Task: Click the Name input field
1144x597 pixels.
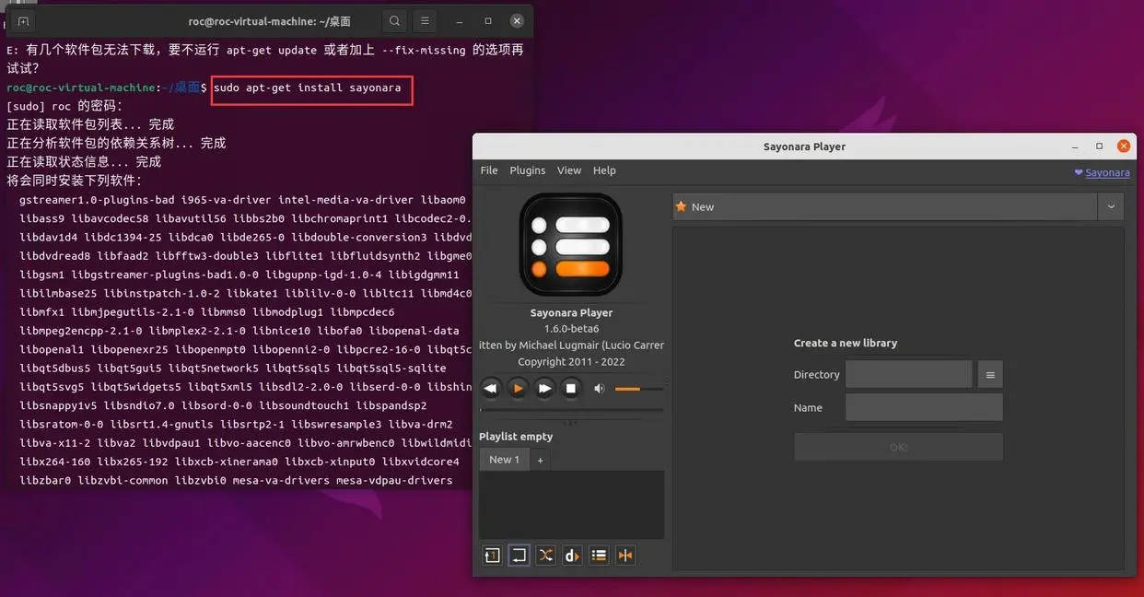Action: (x=924, y=407)
